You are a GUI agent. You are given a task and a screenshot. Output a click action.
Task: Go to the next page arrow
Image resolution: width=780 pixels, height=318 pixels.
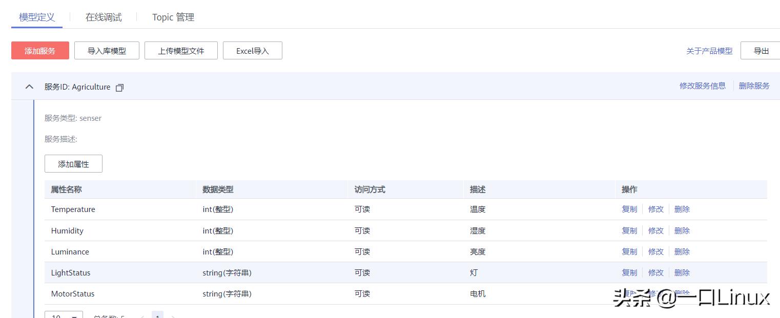pos(174,316)
